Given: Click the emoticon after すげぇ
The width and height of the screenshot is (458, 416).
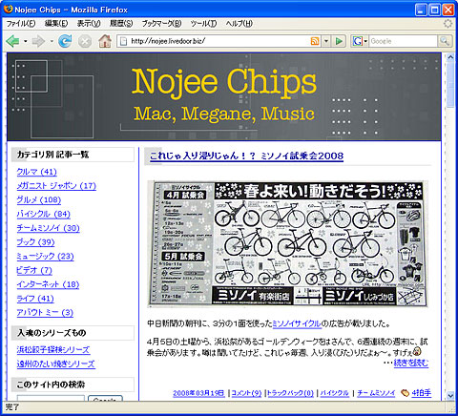Looking at the screenshot, I should coord(417,351).
